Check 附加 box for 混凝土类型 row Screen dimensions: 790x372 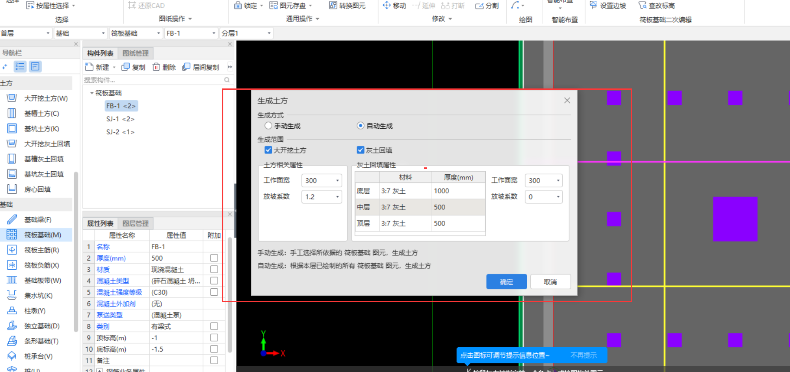point(214,281)
